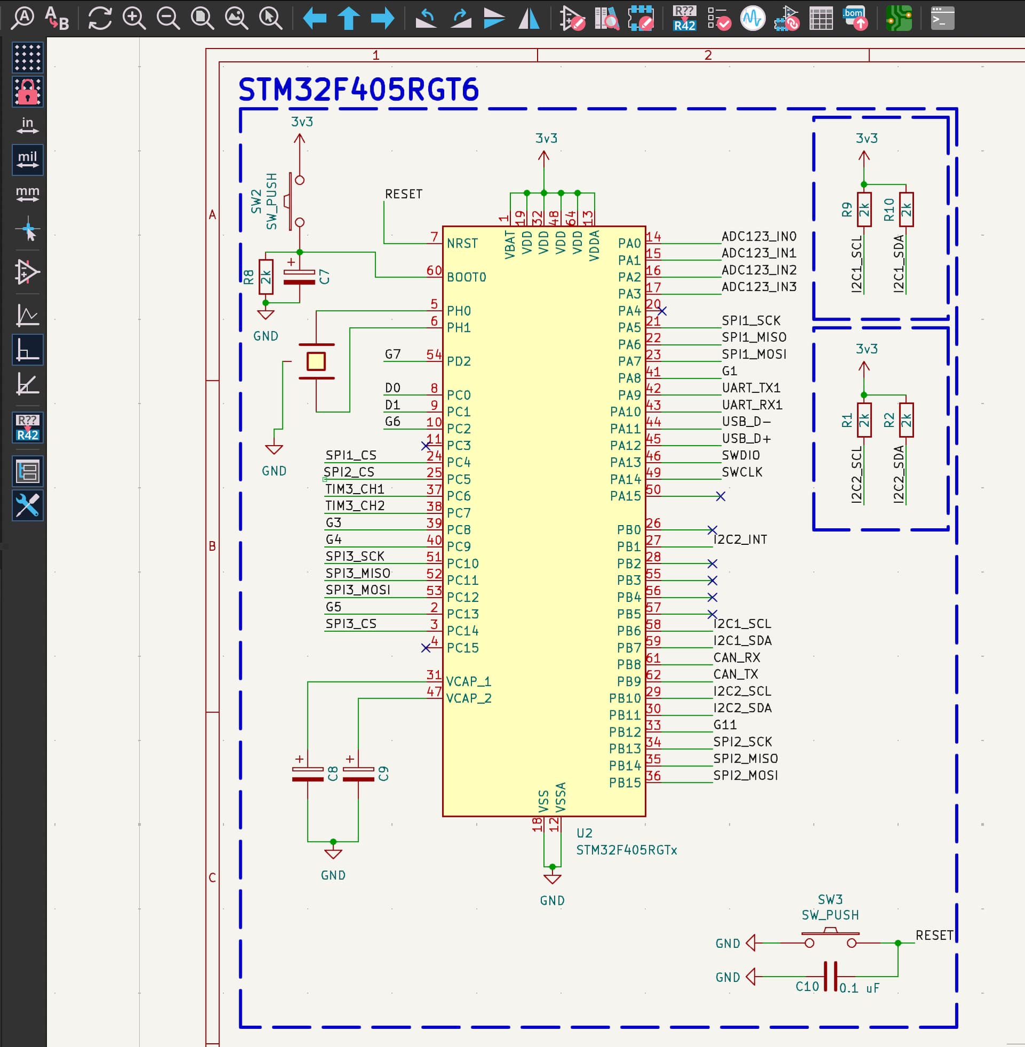Open the Find and Replace tool
The width and height of the screenshot is (1025, 1047).
(57, 18)
